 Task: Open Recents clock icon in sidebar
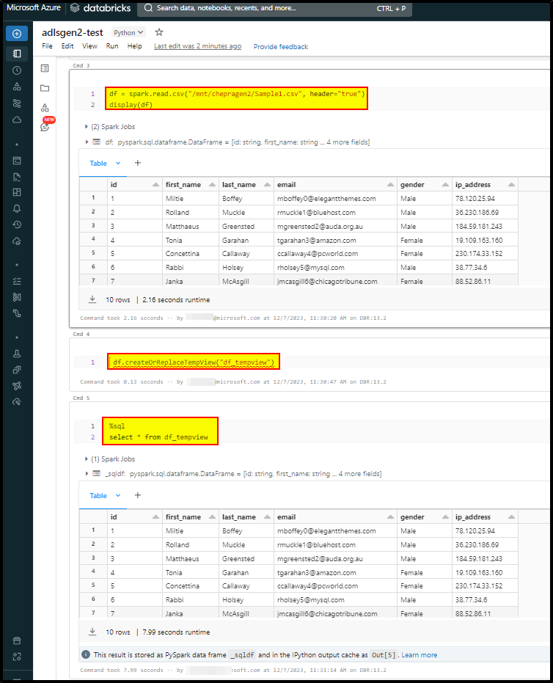(17, 70)
